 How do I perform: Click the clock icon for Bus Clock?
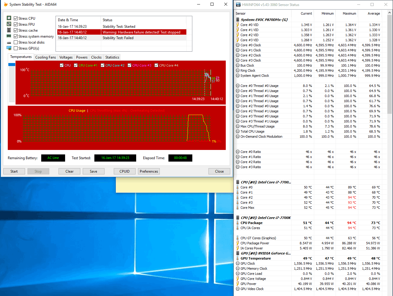pos(238,65)
